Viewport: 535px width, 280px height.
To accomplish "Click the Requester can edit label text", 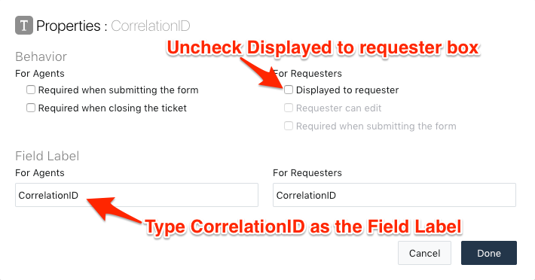I will pyautogui.click(x=338, y=108).
